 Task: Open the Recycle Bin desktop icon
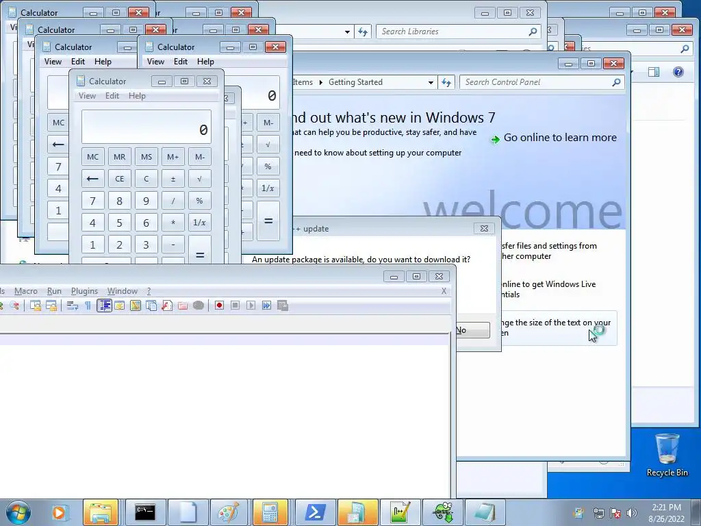[x=667, y=455]
